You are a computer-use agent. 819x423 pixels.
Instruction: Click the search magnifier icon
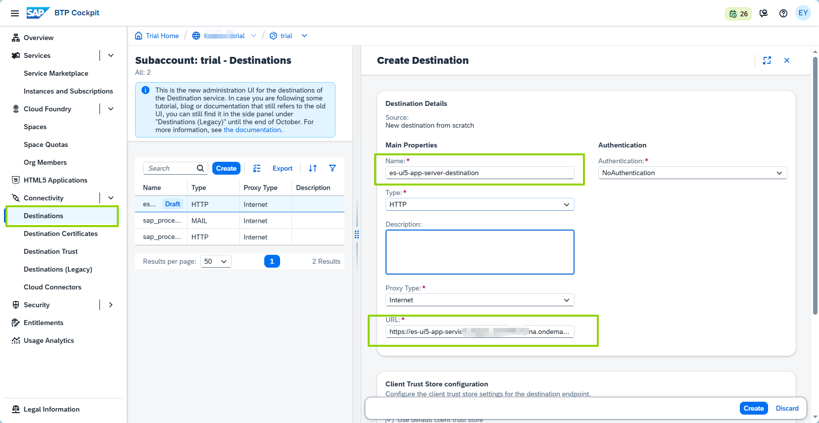(x=200, y=168)
